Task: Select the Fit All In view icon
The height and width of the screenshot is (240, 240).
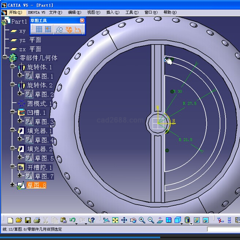Action: click(x=115, y=220)
